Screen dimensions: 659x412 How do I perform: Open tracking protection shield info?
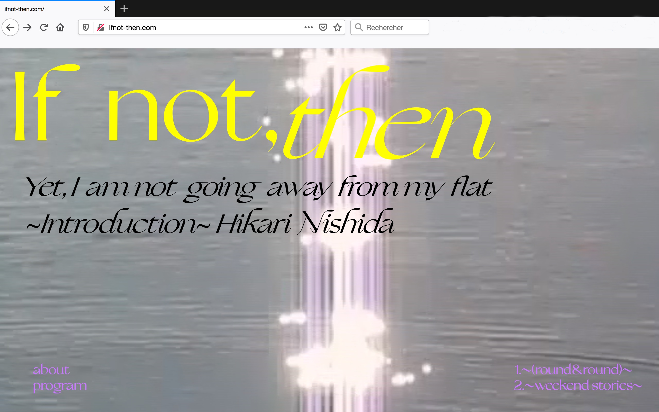click(85, 27)
